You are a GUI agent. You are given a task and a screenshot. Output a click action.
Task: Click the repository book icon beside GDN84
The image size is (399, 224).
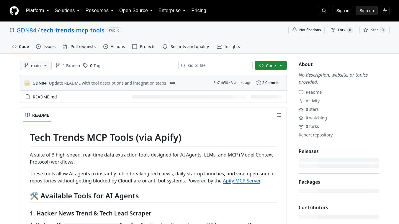pyautogui.click(x=12, y=30)
